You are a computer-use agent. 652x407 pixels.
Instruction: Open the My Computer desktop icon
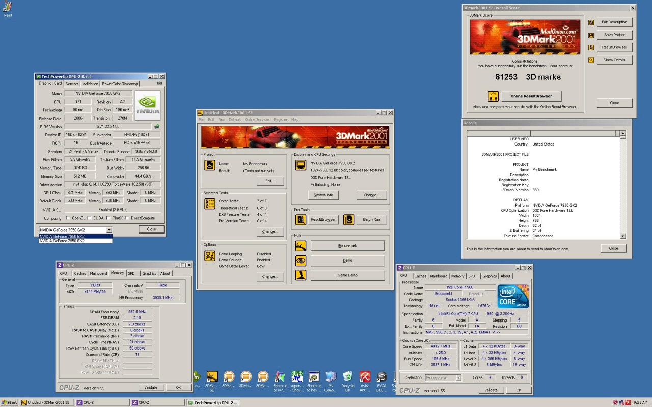point(331,377)
